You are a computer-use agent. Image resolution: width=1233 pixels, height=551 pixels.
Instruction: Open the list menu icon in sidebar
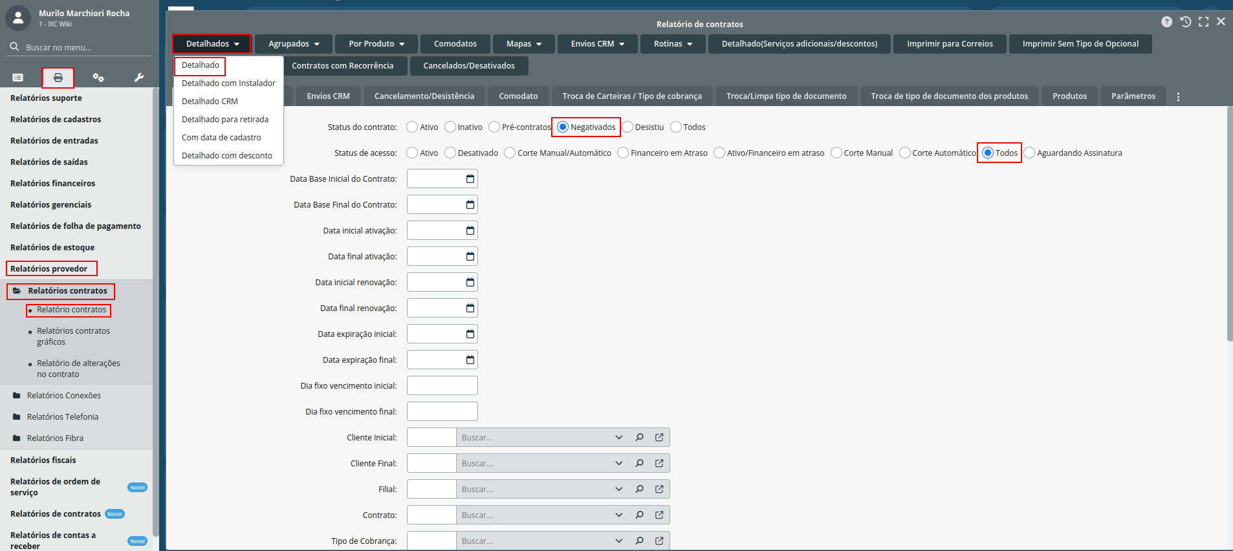pyautogui.click(x=18, y=78)
